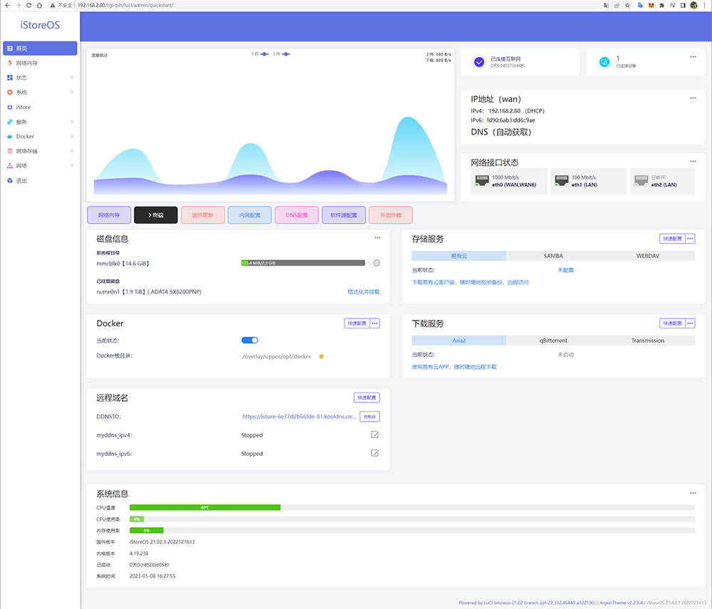Open iStore in the sidebar
Viewport: 712px width, 609px height.
(23, 107)
